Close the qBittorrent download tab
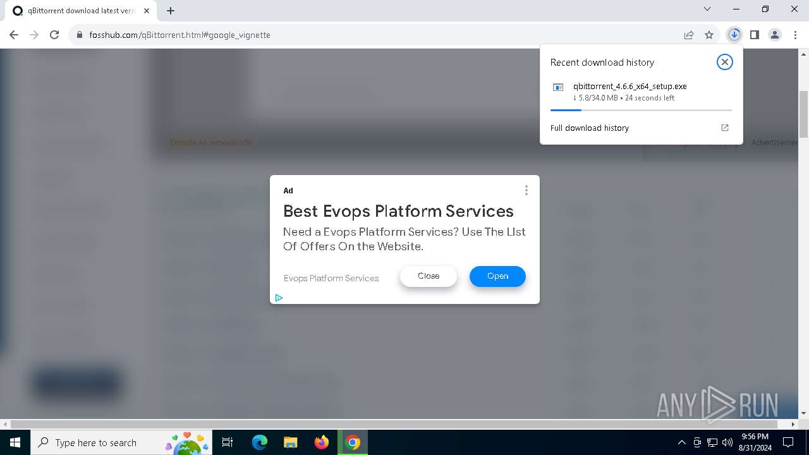 pos(147,11)
